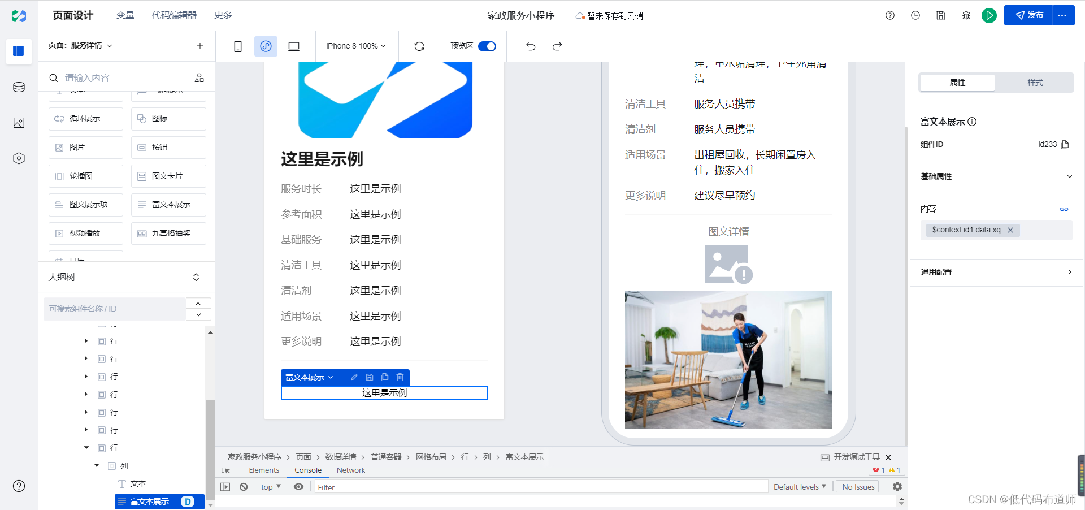Open more options next to 发布

(1062, 15)
